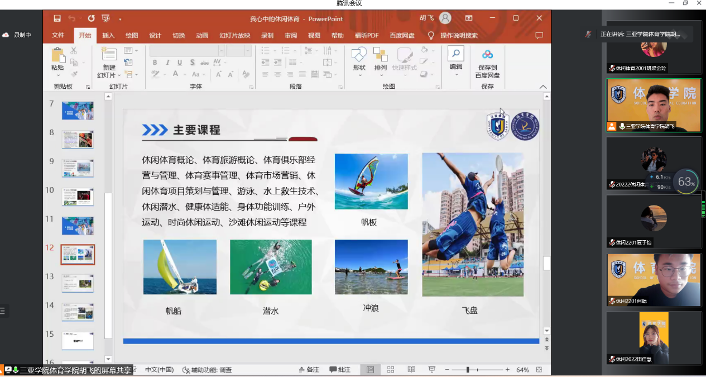
Task: Click the italic formatting icon
Action: point(167,63)
